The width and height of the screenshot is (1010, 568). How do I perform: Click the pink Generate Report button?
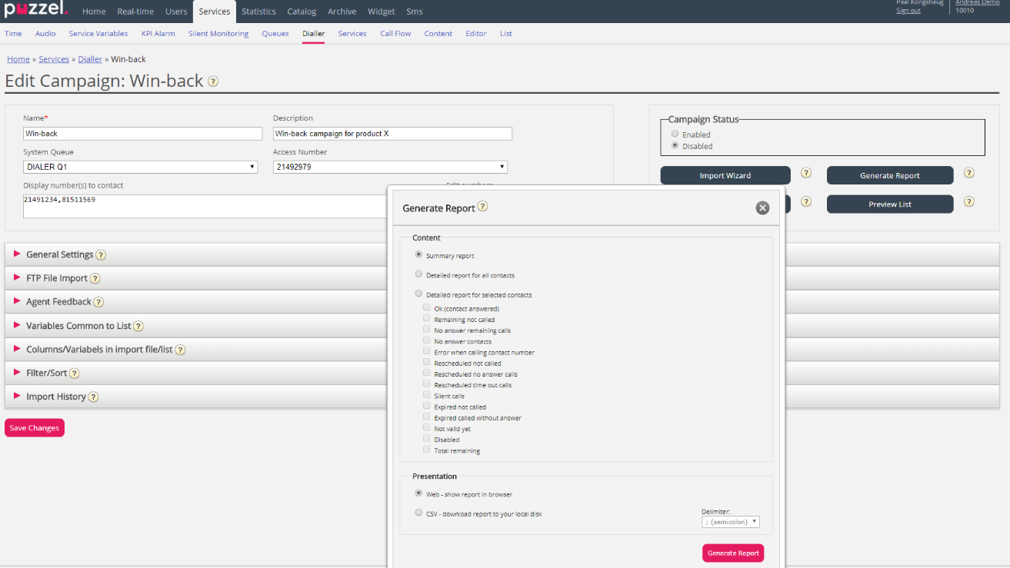tap(732, 553)
